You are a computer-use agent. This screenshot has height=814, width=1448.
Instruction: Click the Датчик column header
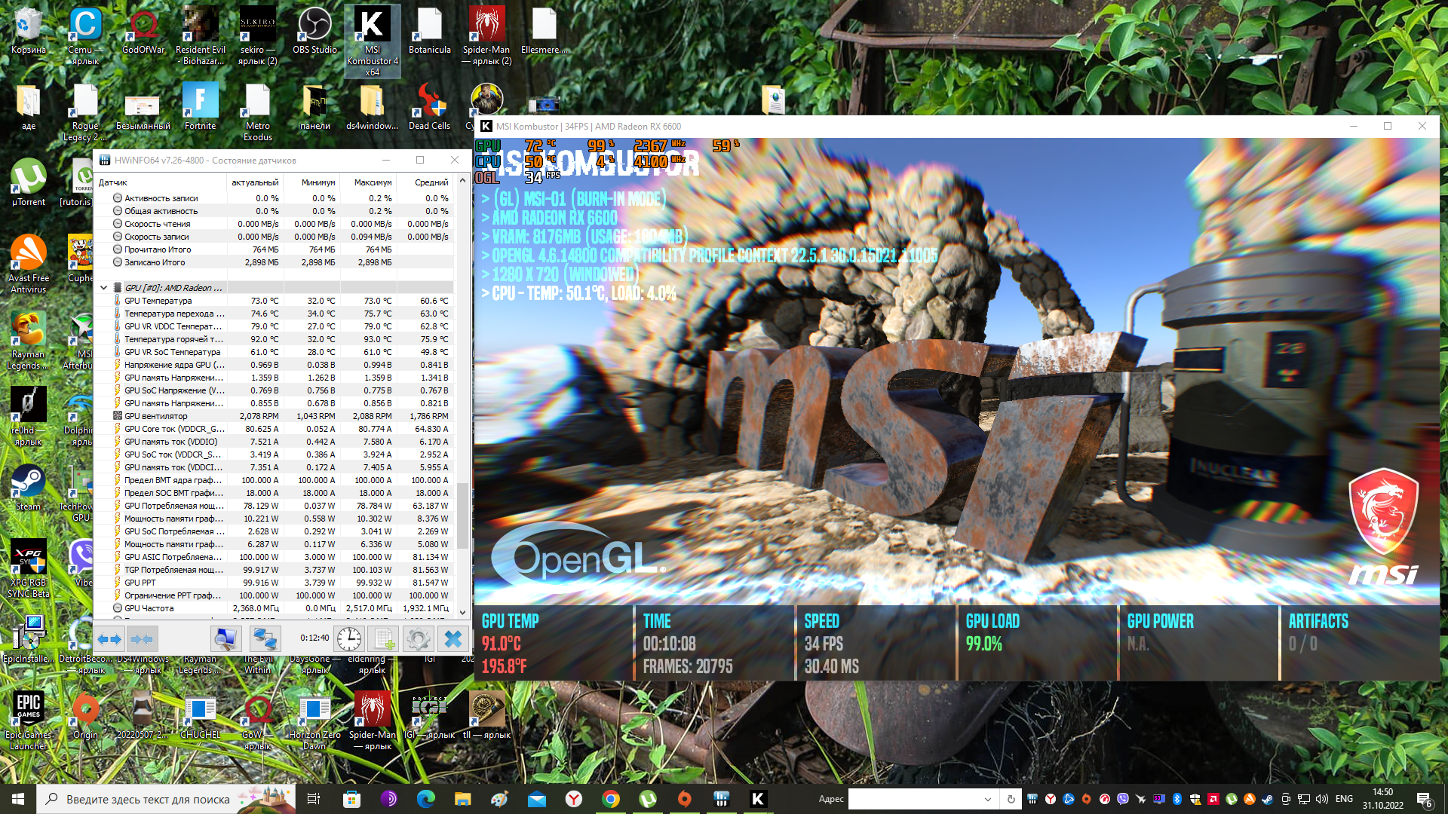[160, 182]
